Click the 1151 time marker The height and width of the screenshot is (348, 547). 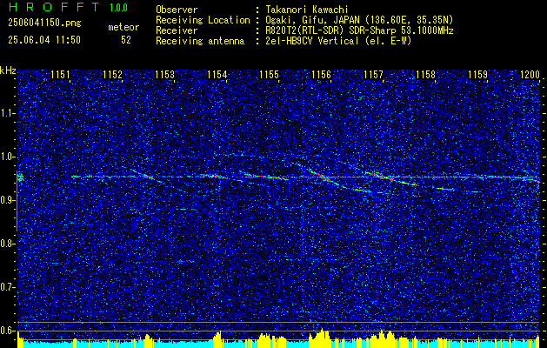point(60,74)
